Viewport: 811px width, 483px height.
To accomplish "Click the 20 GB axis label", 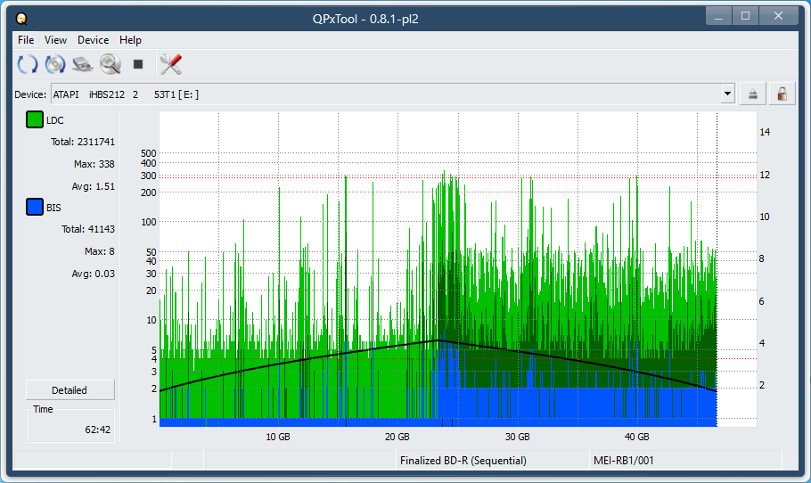I will pyautogui.click(x=397, y=437).
